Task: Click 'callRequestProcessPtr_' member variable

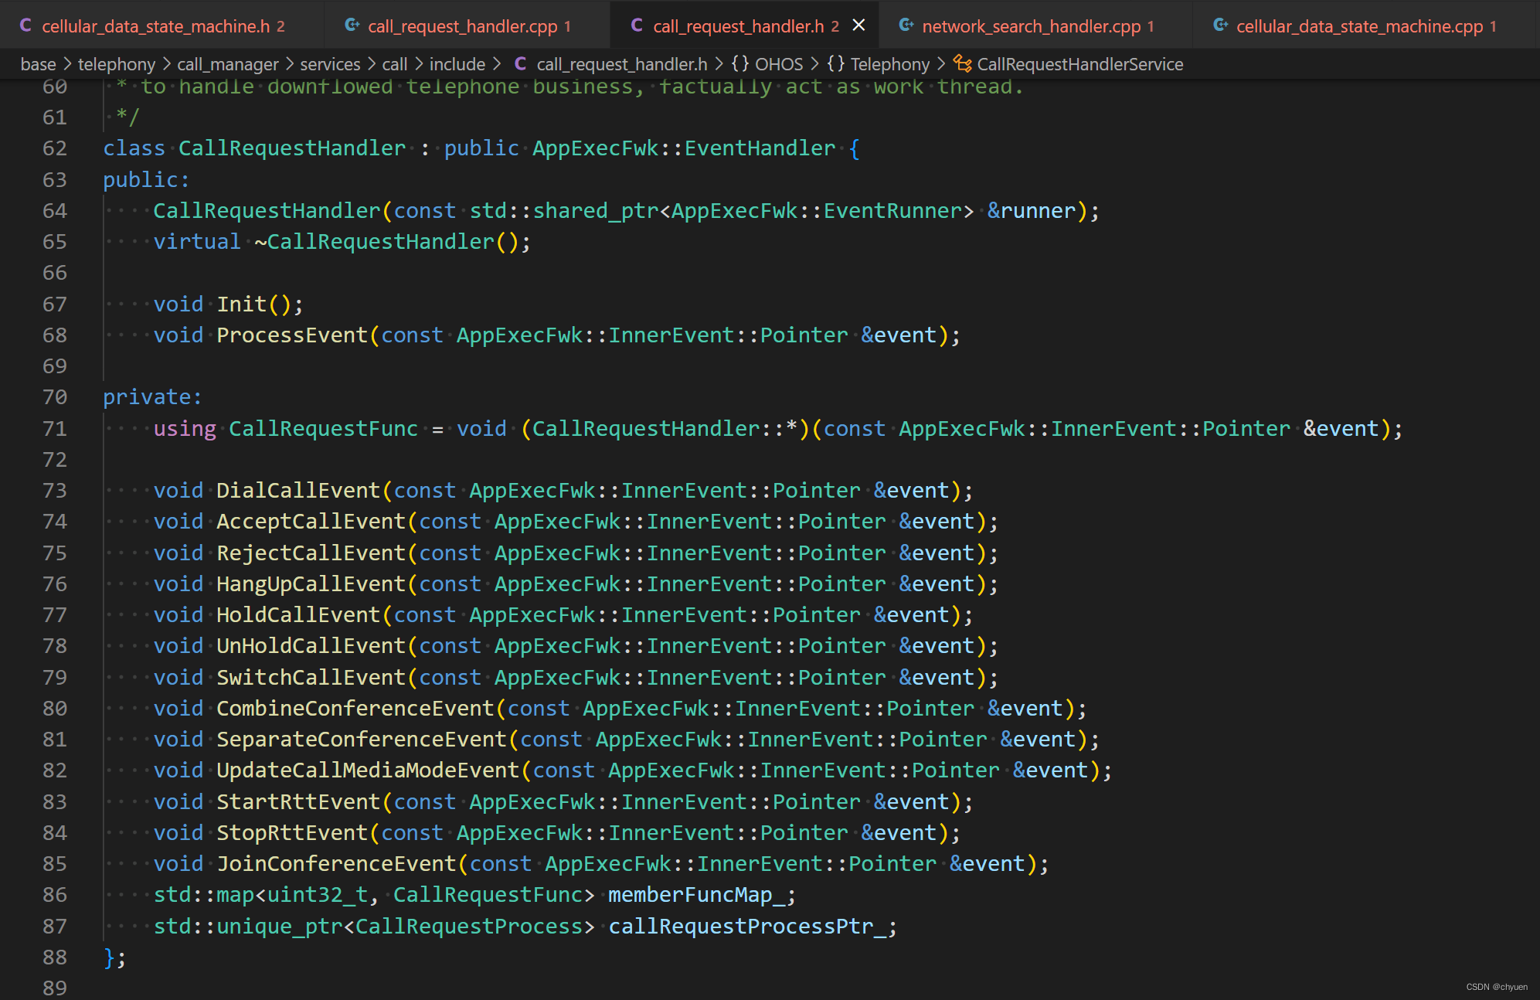Action: point(748,927)
